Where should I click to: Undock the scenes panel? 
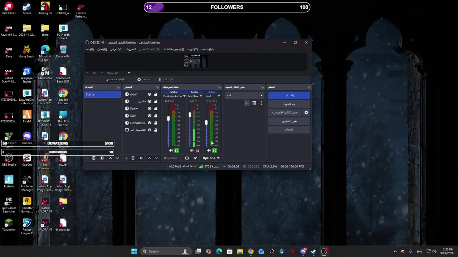pyautogui.click(x=118, y=87)
